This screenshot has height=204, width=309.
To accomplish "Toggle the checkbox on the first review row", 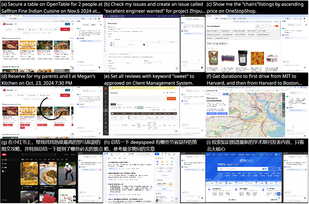I will [x=113, y=125].
